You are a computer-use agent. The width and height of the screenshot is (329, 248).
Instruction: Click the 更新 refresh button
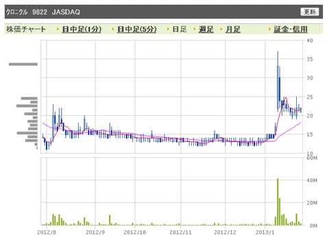tap(310, 12)
